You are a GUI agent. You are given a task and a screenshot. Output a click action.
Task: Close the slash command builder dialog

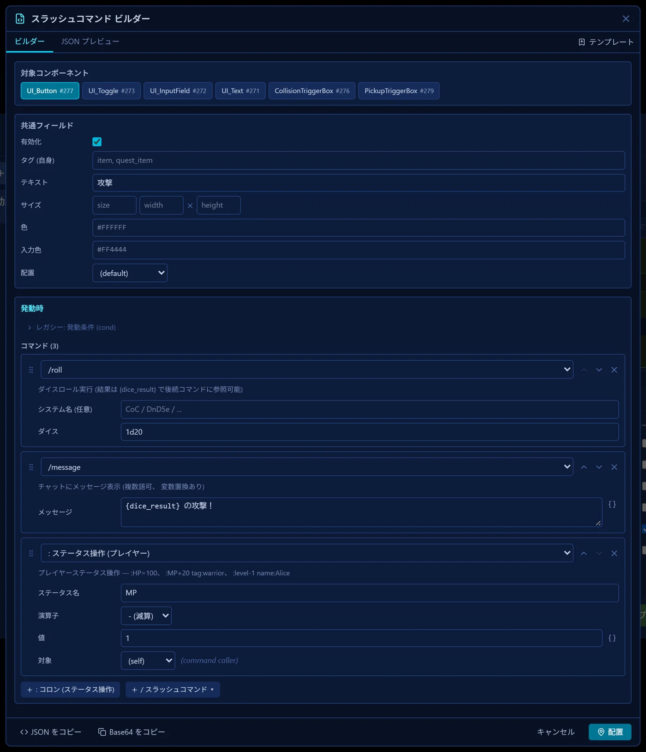[x=626, y=18]
